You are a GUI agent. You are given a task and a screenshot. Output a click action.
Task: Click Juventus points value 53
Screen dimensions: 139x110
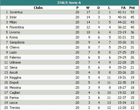(132, 12)
